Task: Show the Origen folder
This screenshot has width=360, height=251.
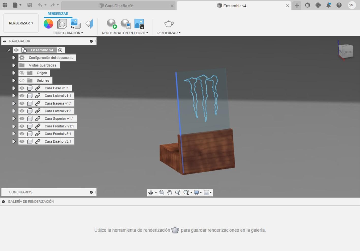Action: pos(22,73)
